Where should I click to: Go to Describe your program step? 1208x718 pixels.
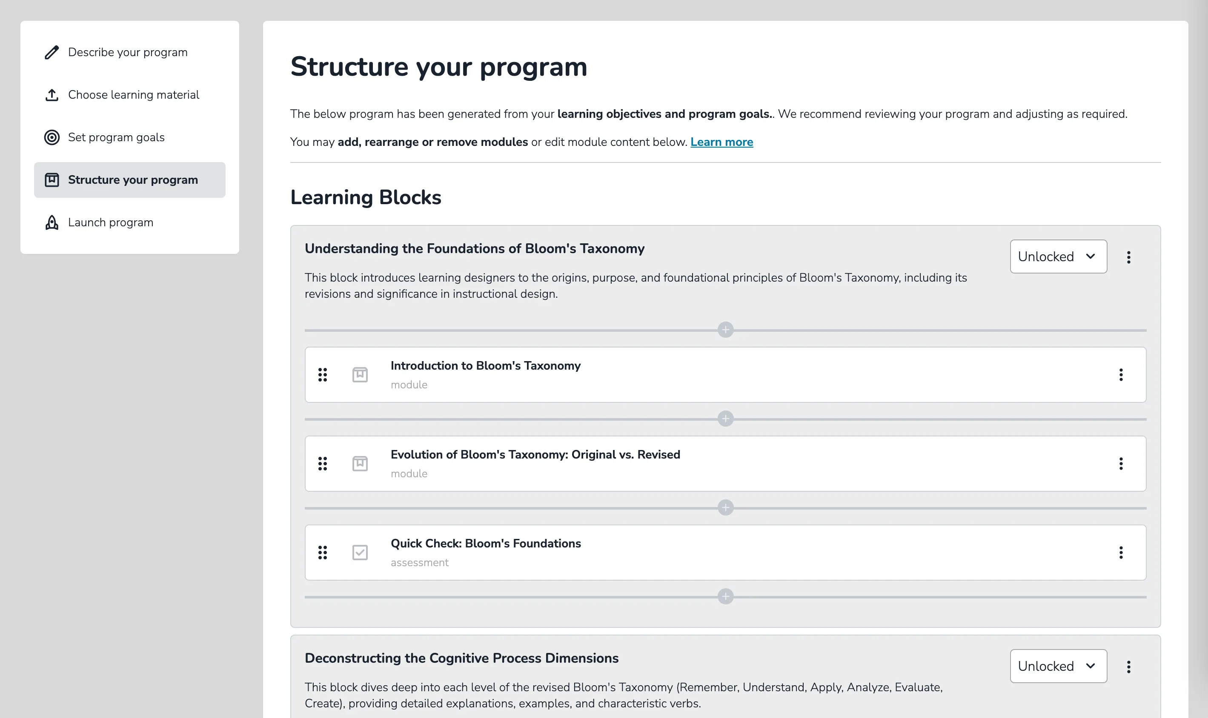[x=127, y=52]
